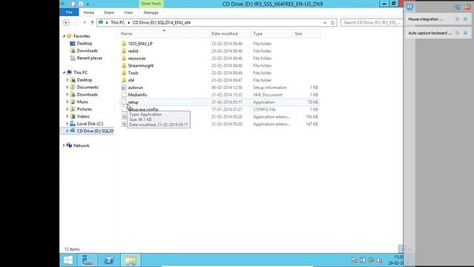
Task: Open the address bar history dropdown
Action: [325, 23]
